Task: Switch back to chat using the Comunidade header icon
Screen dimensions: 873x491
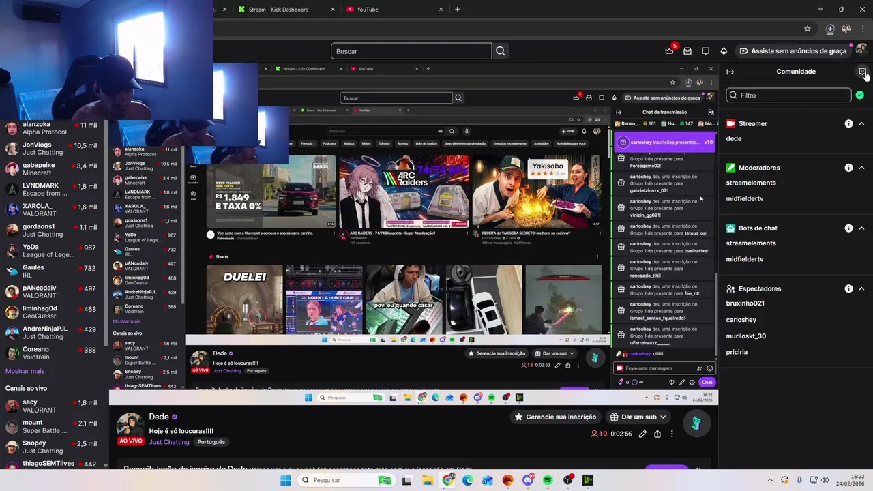Action: [863, 72]
